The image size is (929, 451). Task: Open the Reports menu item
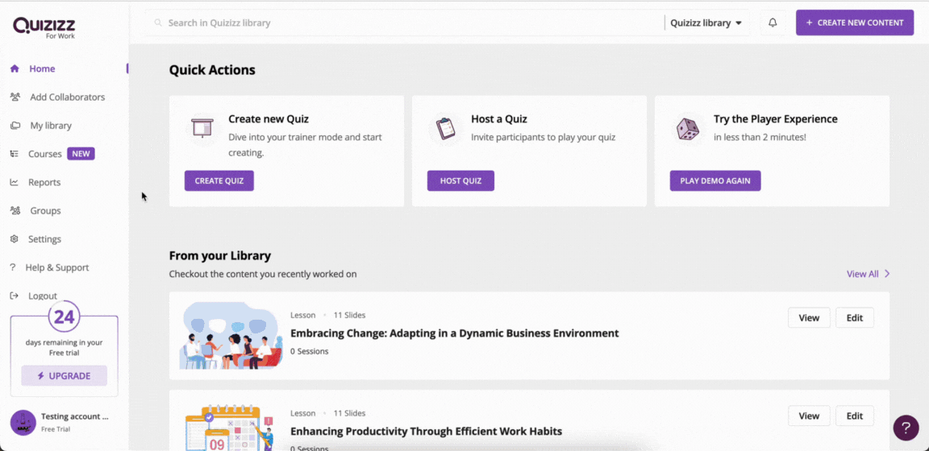click(35, 182)
